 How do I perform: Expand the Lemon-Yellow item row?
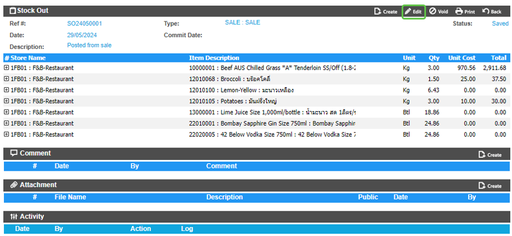point(7,90)
